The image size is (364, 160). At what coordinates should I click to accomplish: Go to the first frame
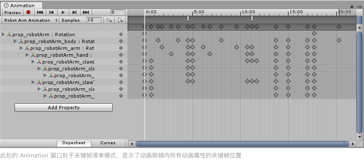point(40,12)
